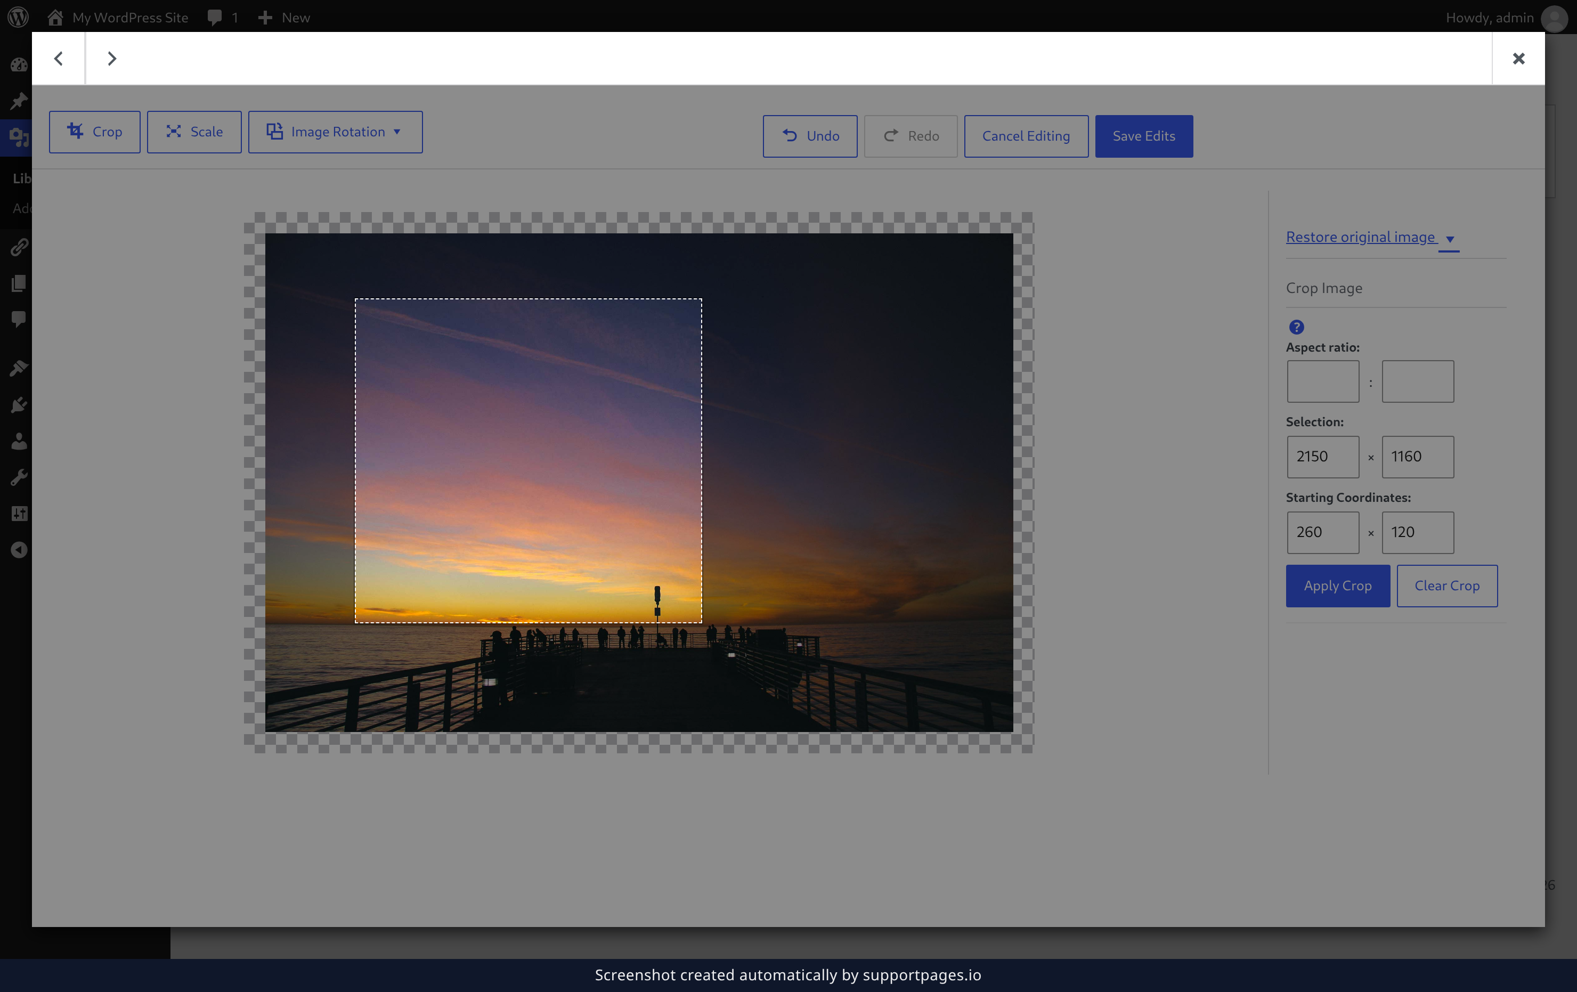The height and width of the screenshot is (992, 1577).
Task: Open Plugins icon in sidebar
Action: pos(18,405)
